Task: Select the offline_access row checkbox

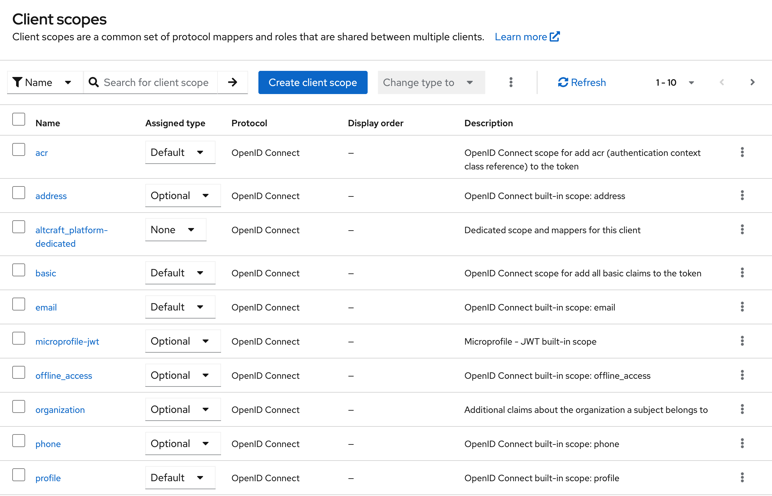Action: click(x=19, y=372)
